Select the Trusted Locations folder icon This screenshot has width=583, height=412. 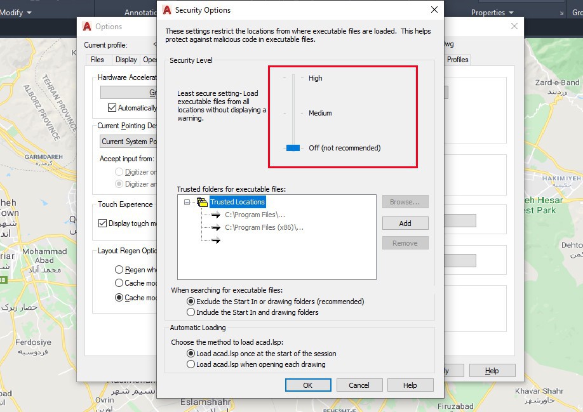(202, 202)
